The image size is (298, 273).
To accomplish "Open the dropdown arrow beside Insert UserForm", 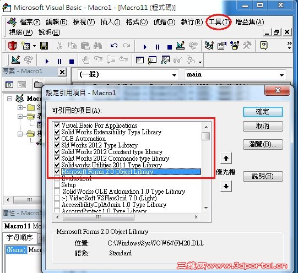I will [x=34, y=46].
